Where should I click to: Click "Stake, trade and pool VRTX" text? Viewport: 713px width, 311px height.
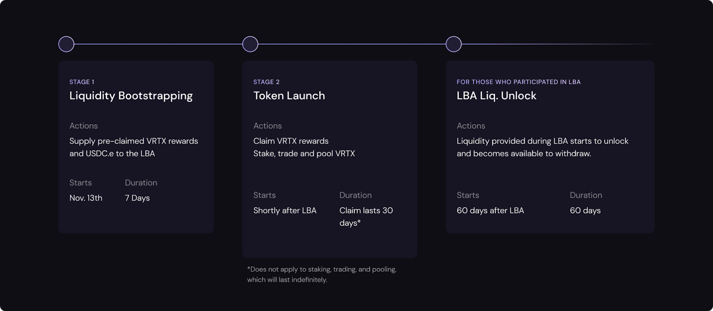tap(304, 154)
